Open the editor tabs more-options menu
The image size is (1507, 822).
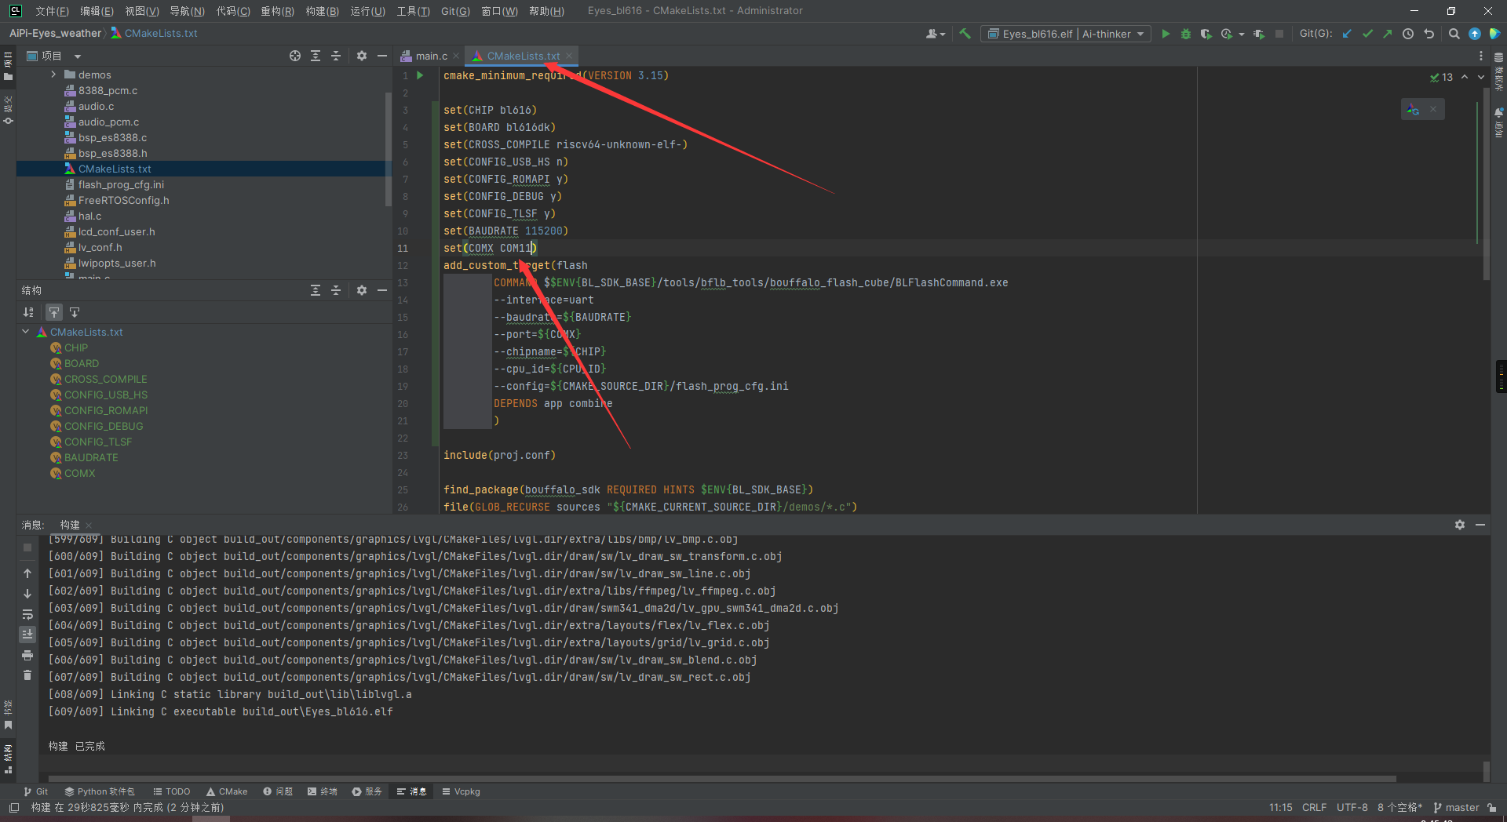coord(1481,56)
